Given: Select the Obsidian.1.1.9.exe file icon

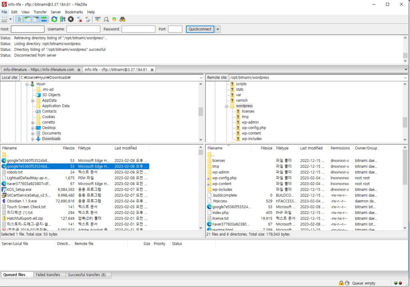Looking at the screenshot, I should (4, 201).
